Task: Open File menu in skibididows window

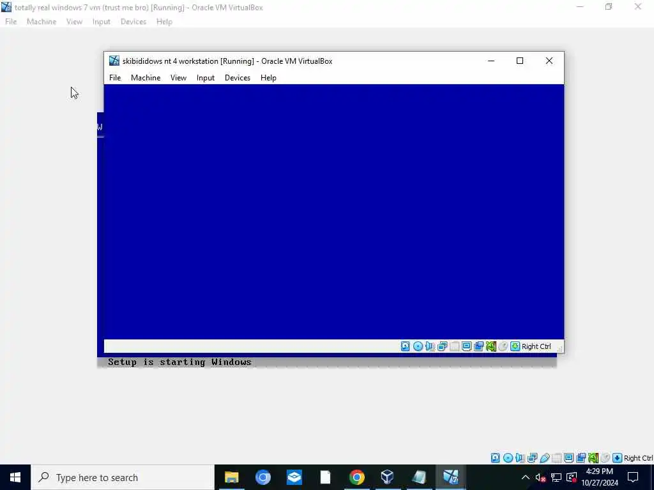Action: pos(115,78)
